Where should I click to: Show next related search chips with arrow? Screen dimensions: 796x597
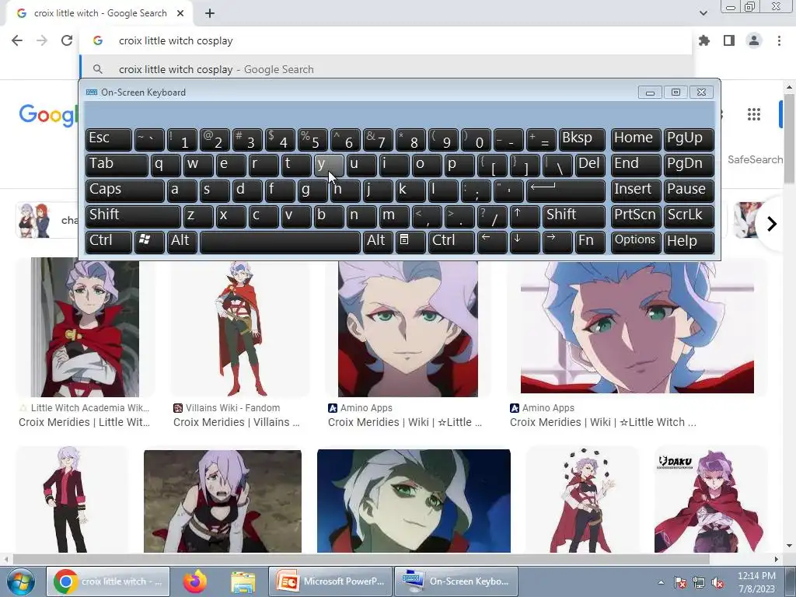772,223
